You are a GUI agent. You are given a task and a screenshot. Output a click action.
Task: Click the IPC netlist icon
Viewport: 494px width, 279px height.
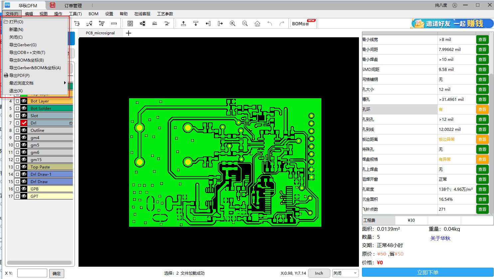point(167,23)
